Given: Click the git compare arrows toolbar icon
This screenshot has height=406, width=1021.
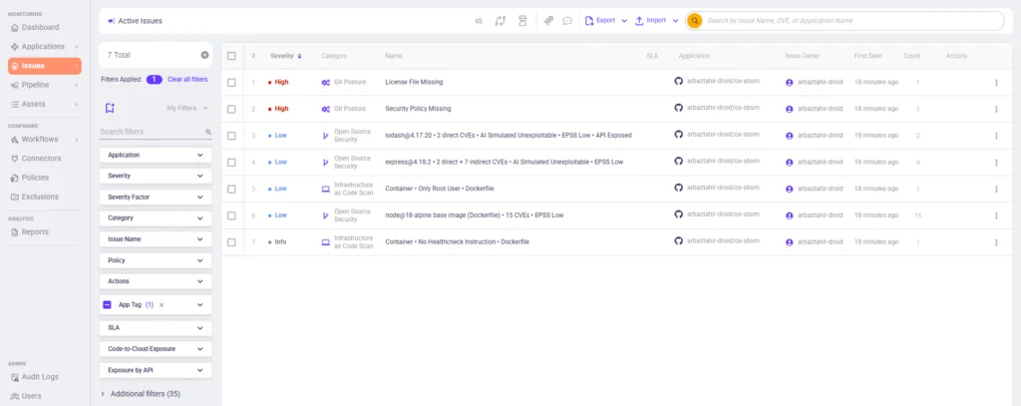Looking at the screenshot, I should pos(501,21).
